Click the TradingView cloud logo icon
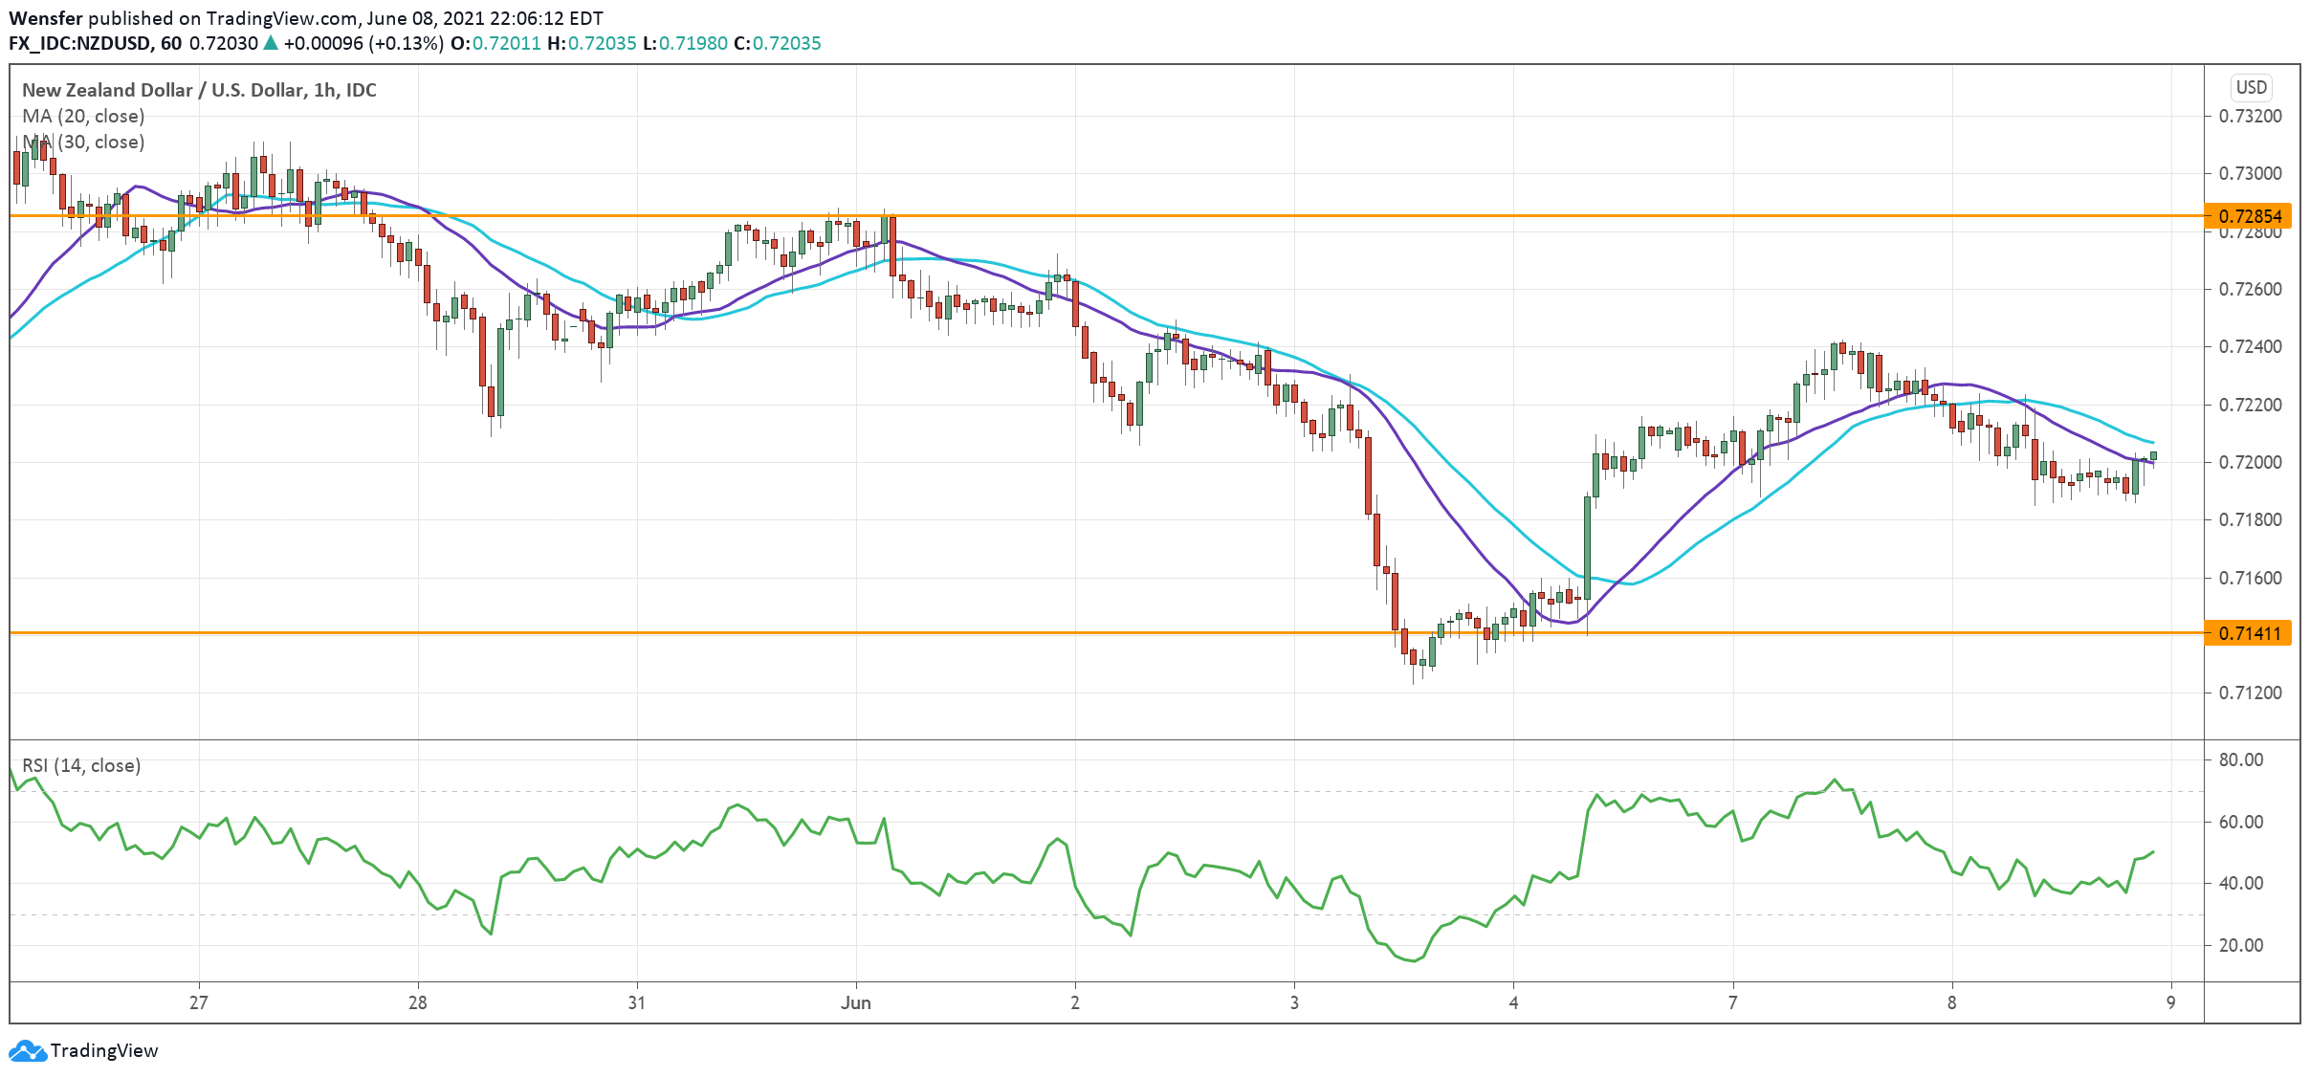 click(27, 1050)
